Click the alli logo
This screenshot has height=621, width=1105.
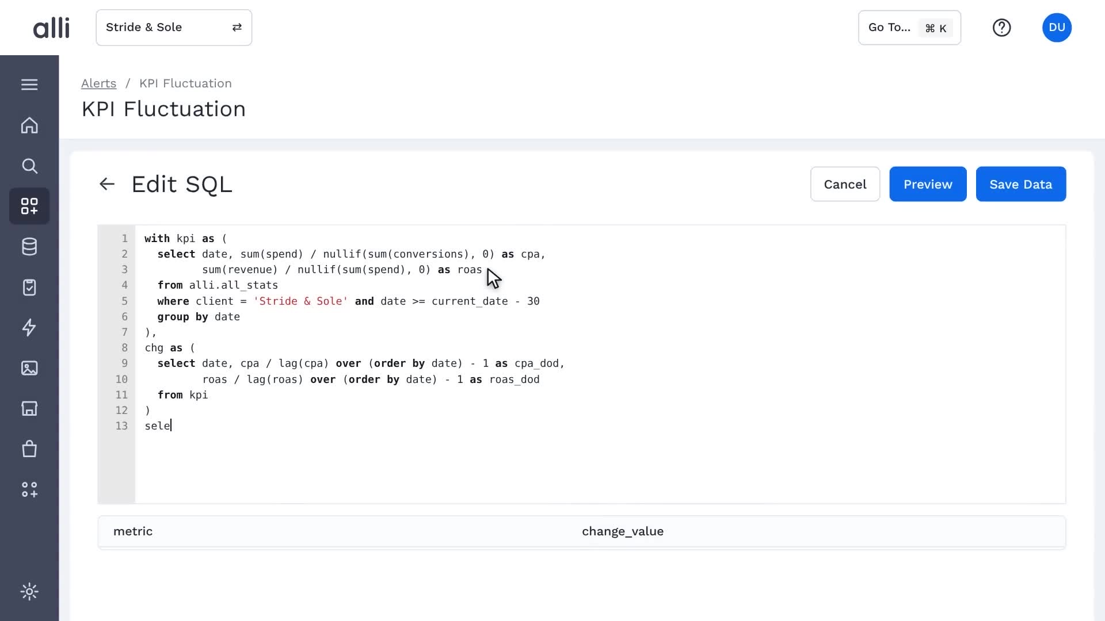[x=51, y=28]
